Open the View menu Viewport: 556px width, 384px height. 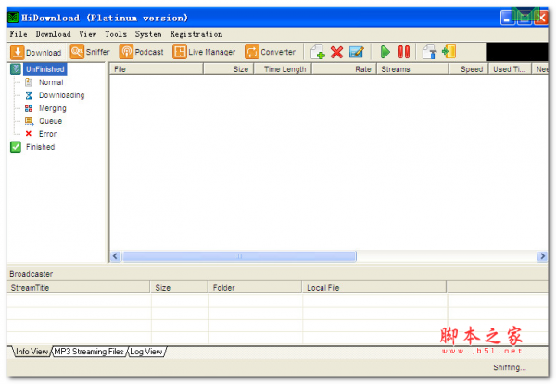pos(88,34)
